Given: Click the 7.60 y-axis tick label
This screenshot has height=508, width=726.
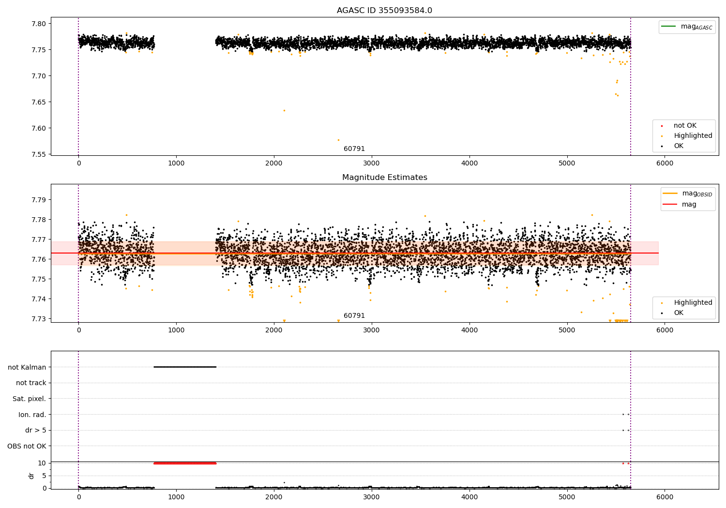Looking at the screenshot, I should click(x=39, y=128).
